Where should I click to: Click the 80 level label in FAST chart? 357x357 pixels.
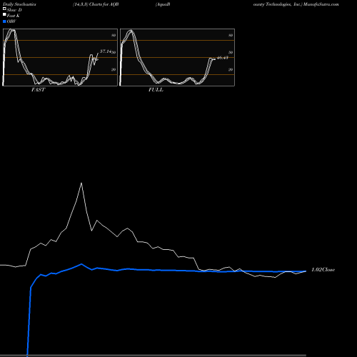(114, 35)
